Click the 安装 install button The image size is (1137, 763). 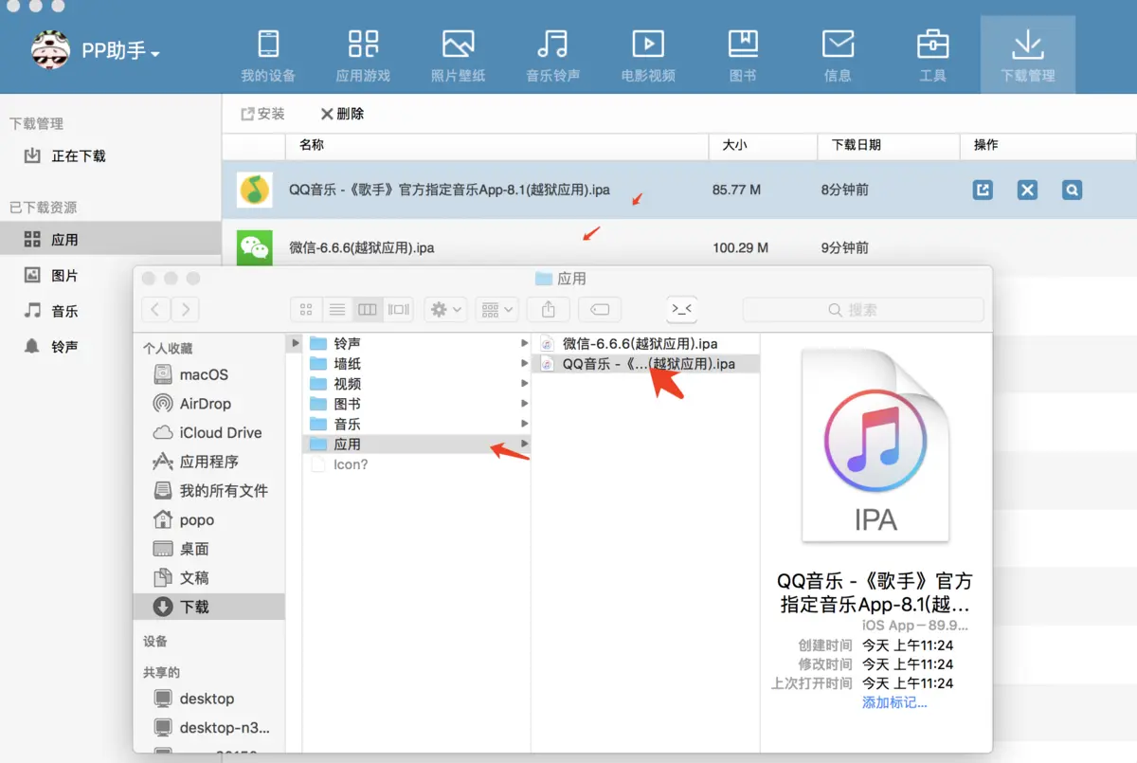[262, 114]
